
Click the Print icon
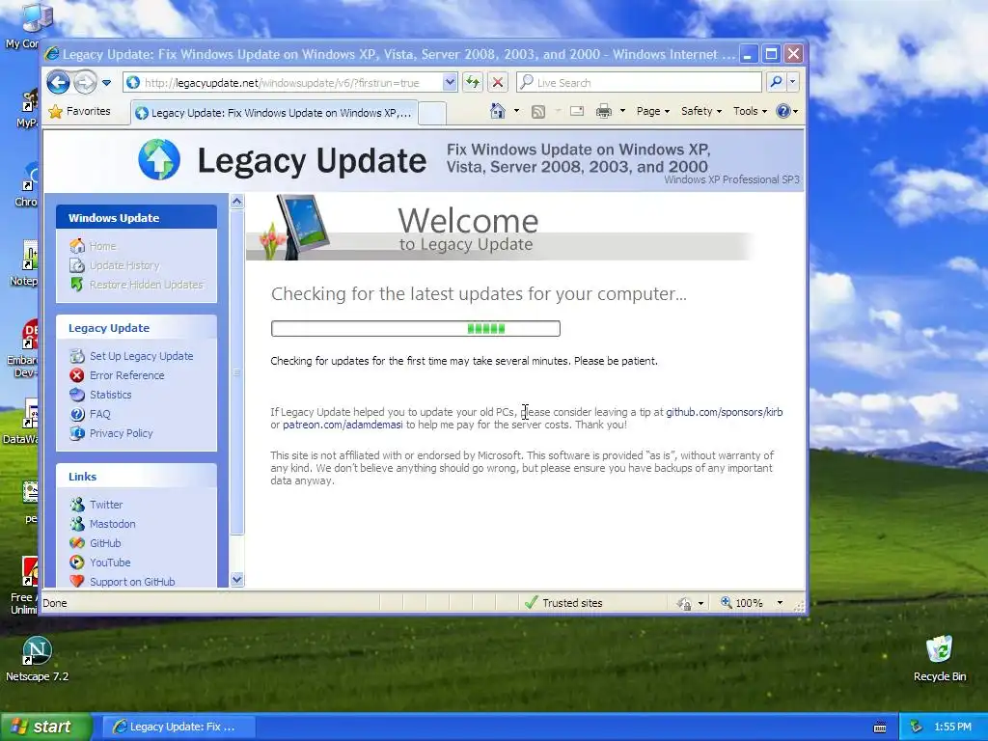tap(604, 111)
